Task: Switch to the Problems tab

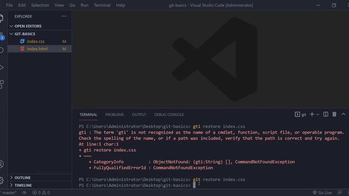Action: pos(115,115)
